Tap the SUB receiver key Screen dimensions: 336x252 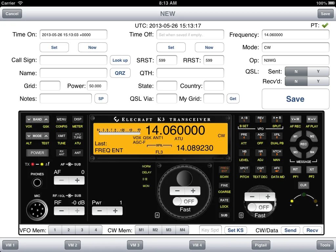click(224, 215)
